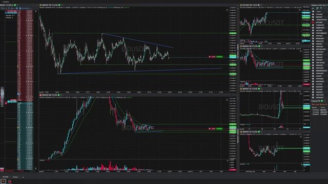Viewport: 328px width, 184px height.
Task: Click the plus icon to add a workspace tab
Action: click(23, 177)
